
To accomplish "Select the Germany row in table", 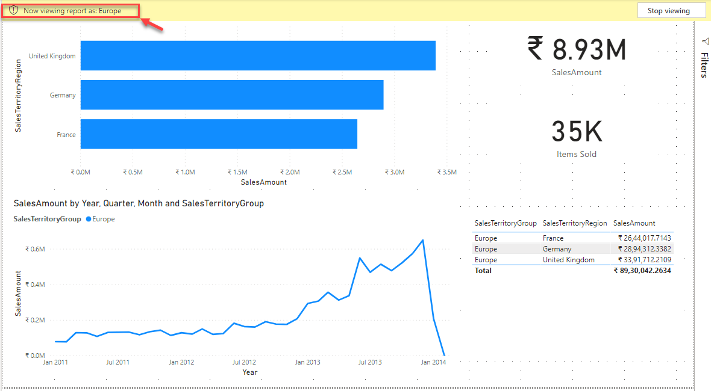I will pyautogui.click(x=556, y=249).
